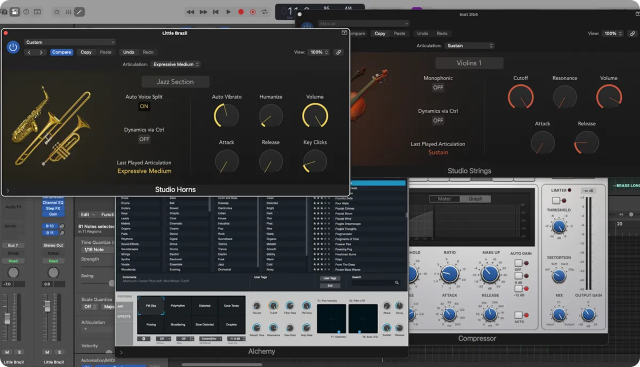640x367 pixels.
Task: Click the Studio Horns power button
Action: [x=13, y=47]
